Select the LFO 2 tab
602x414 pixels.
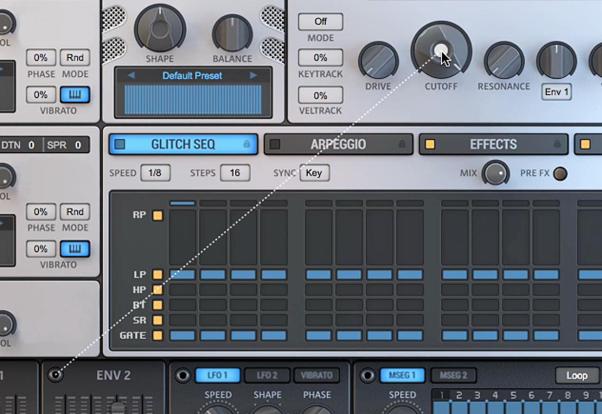click(x=267, y=375)
